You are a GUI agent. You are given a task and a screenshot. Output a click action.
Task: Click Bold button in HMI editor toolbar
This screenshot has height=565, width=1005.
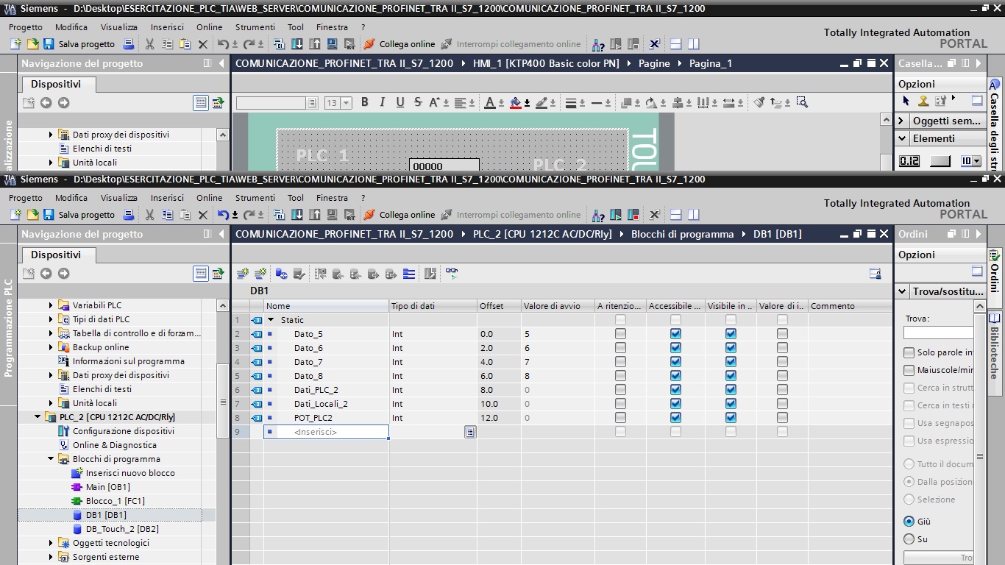(364, 102)
